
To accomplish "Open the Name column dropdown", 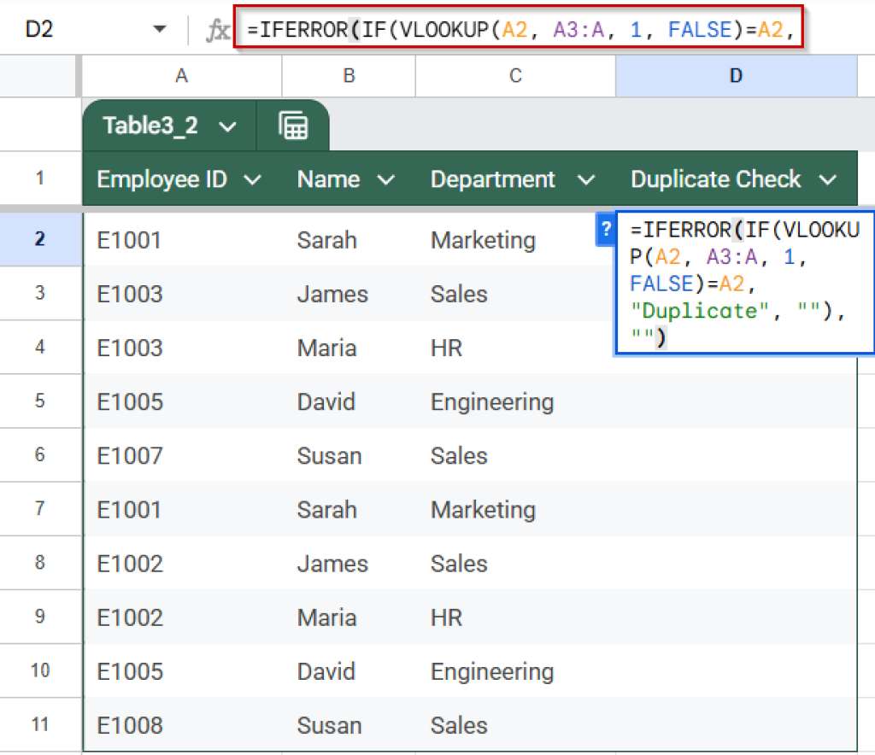I will [388, 179].
